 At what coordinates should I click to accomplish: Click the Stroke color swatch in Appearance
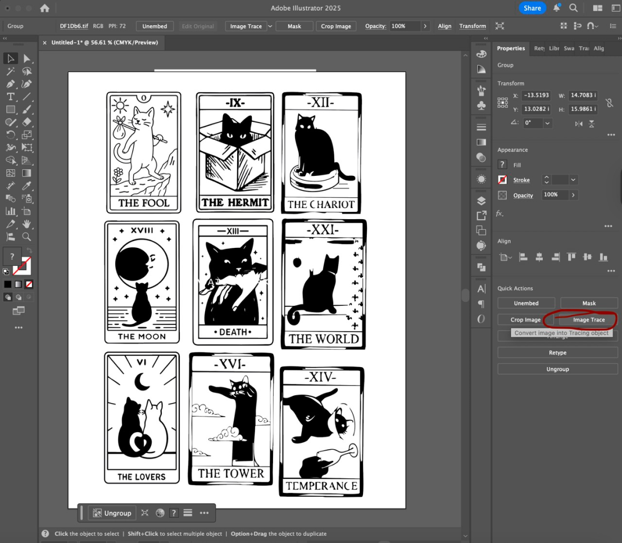tap(502, 180)
